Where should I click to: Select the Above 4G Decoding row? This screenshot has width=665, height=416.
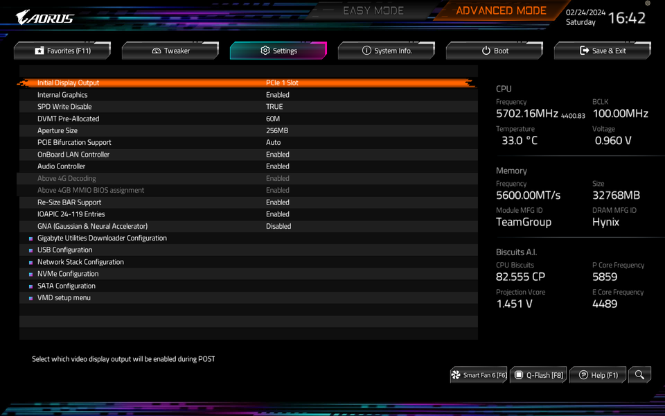coord(249,178)
